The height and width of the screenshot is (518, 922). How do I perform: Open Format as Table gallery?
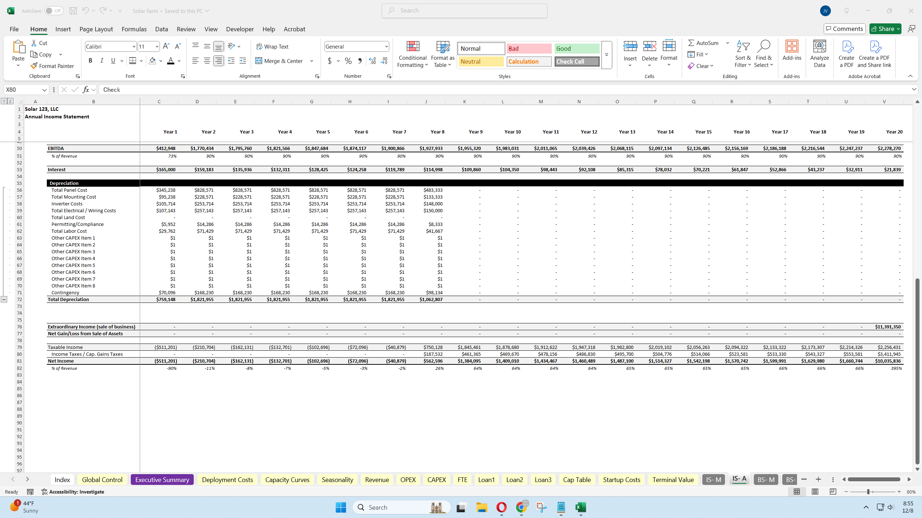[x=443, y=54]
